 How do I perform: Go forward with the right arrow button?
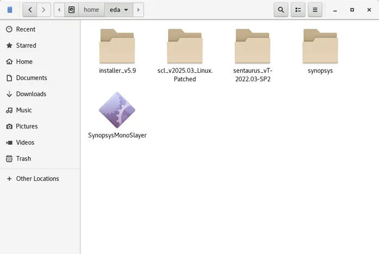coord(44,10)
